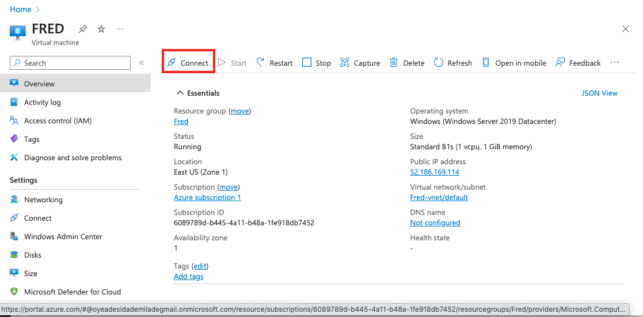Open Access control (IAM) page
643x317 pixels.
(x=58, y=120)
